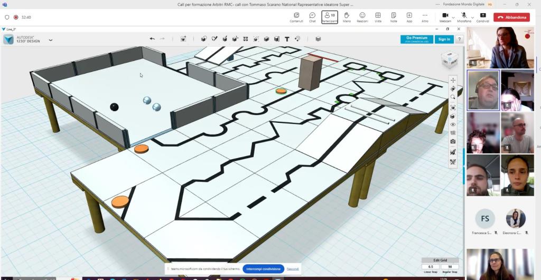Open the Primitives tool menu
Viewport: 541px width, 280px height.
pyautogui.click(x=204, y=39)
